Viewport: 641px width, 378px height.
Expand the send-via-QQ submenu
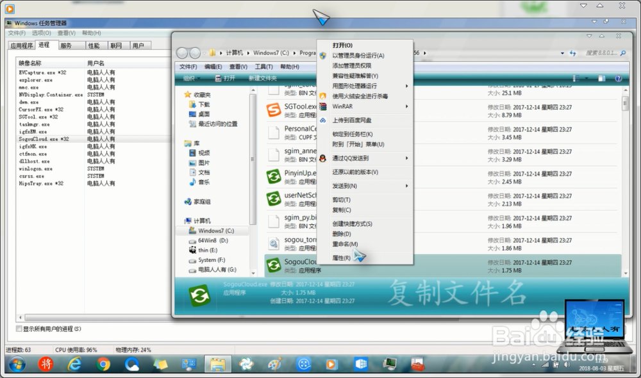click(407, 158)
